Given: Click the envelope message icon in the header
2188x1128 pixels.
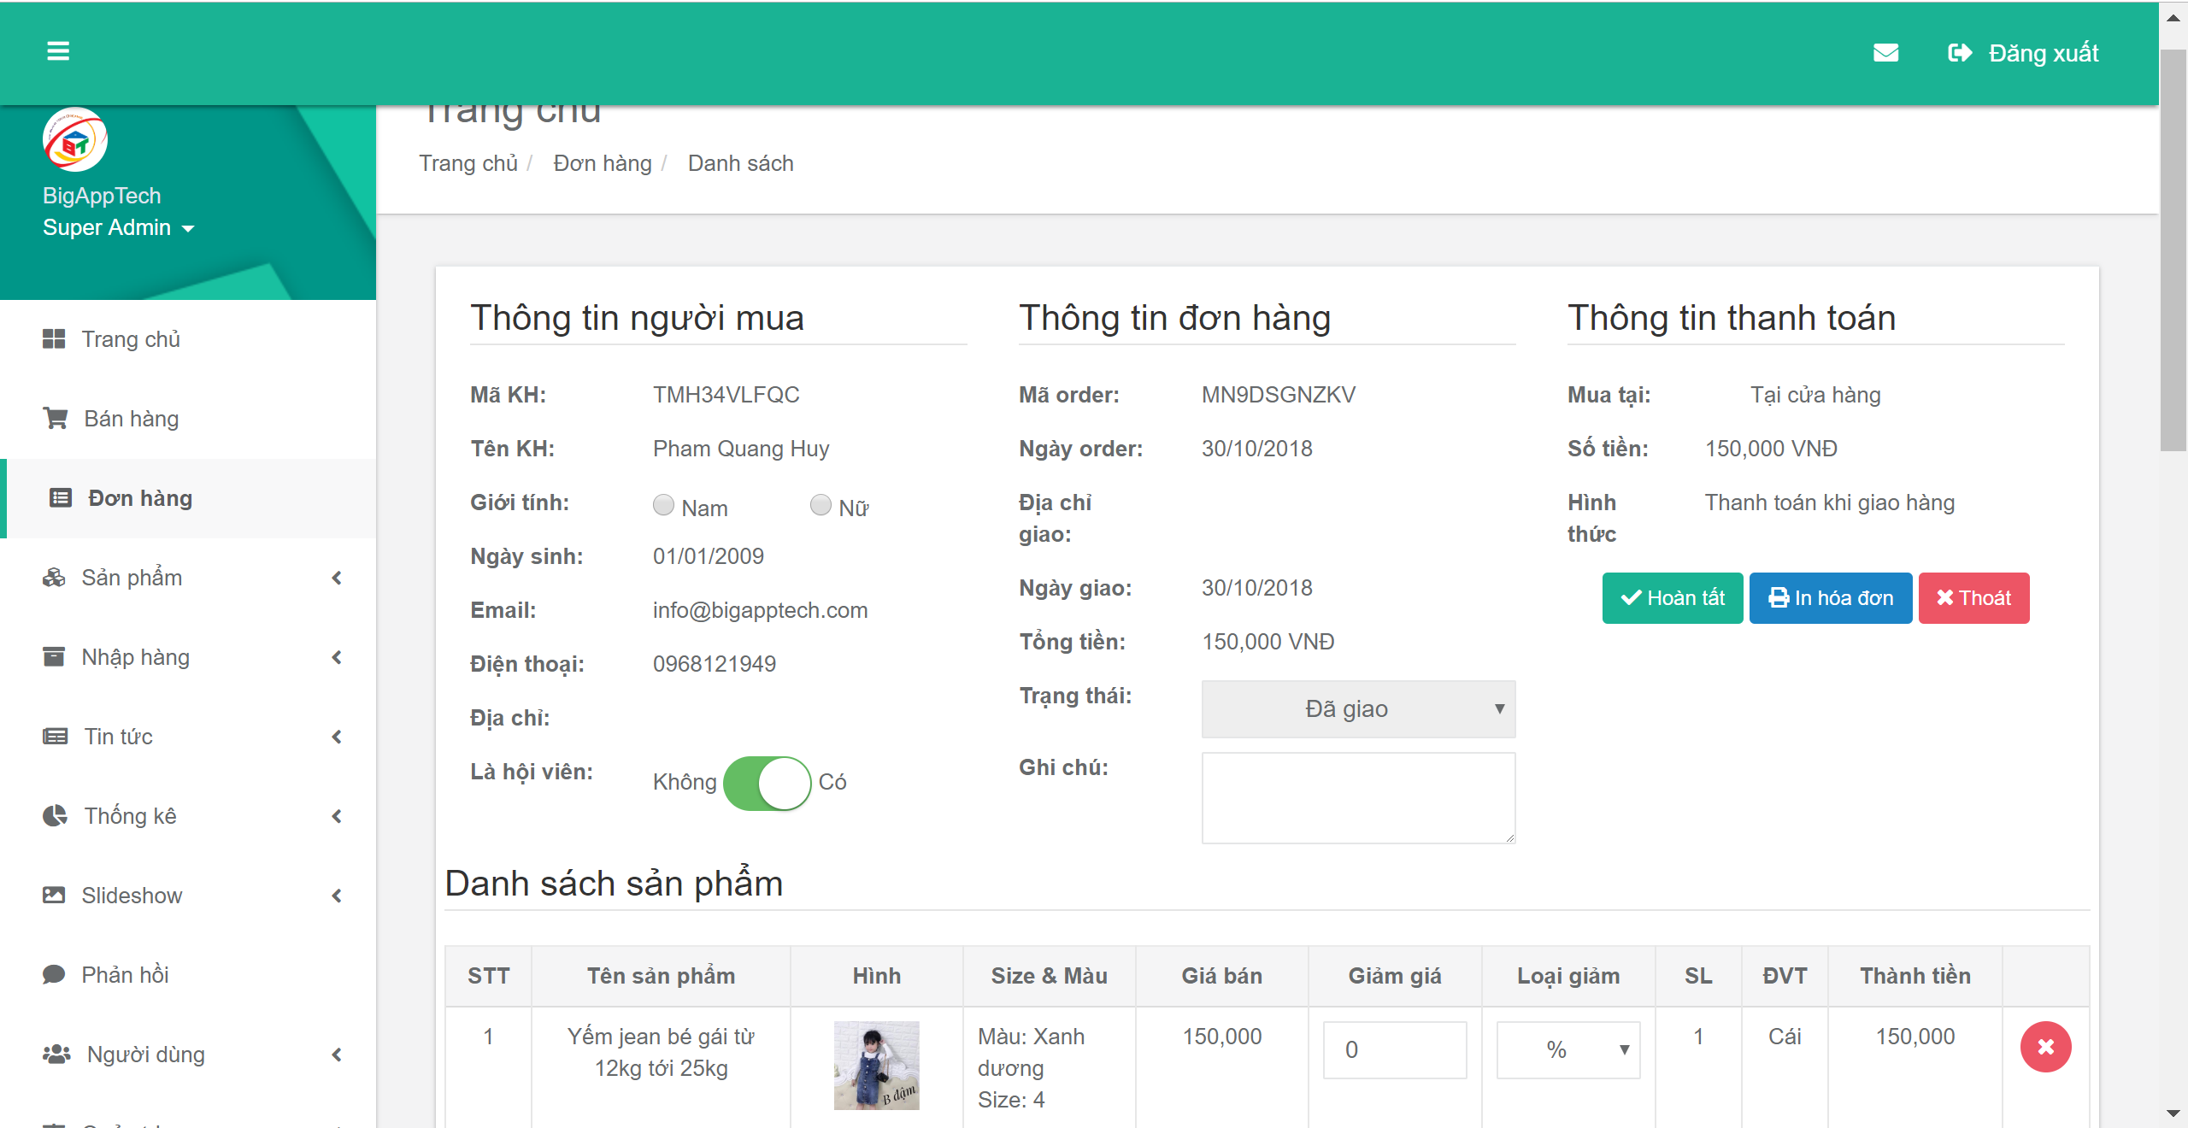Looking at the screenshot, I should (x=1886, y=53).
